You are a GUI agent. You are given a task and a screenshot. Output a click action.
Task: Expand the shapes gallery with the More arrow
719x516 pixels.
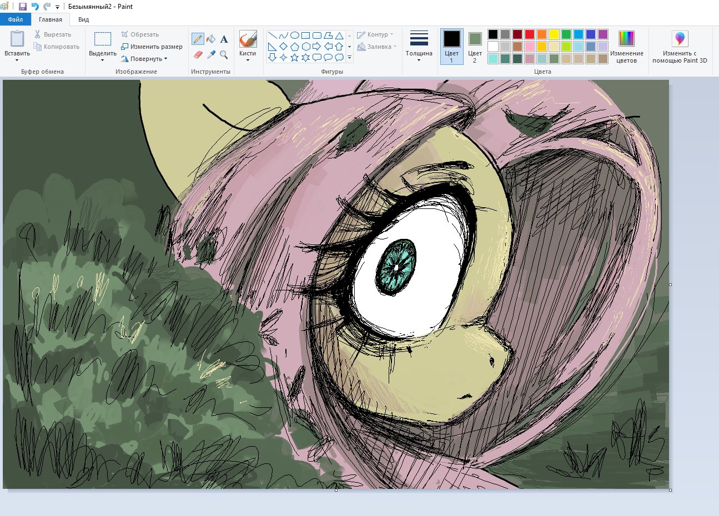349,57
